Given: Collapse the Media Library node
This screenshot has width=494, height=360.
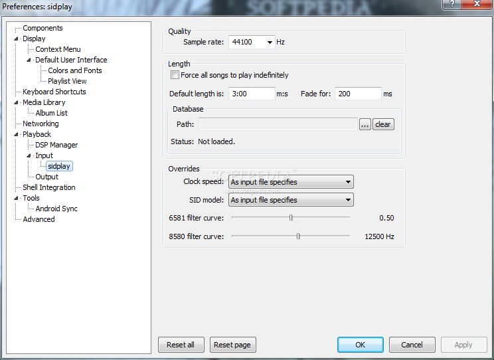Looking at the screenshot, I should click(16, 102).
